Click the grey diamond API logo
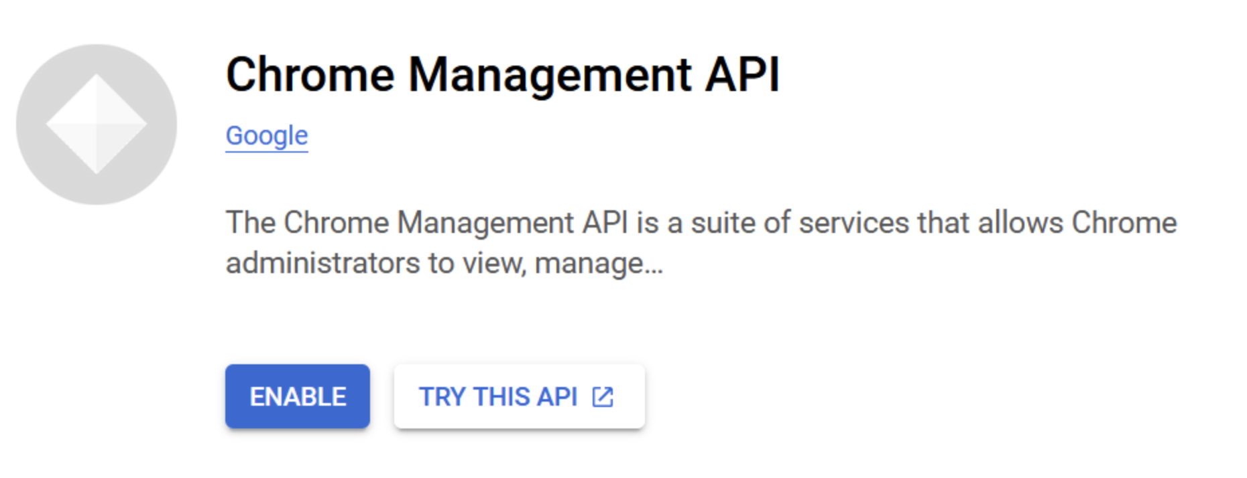The image size is (1247, 478). [97, 125]
